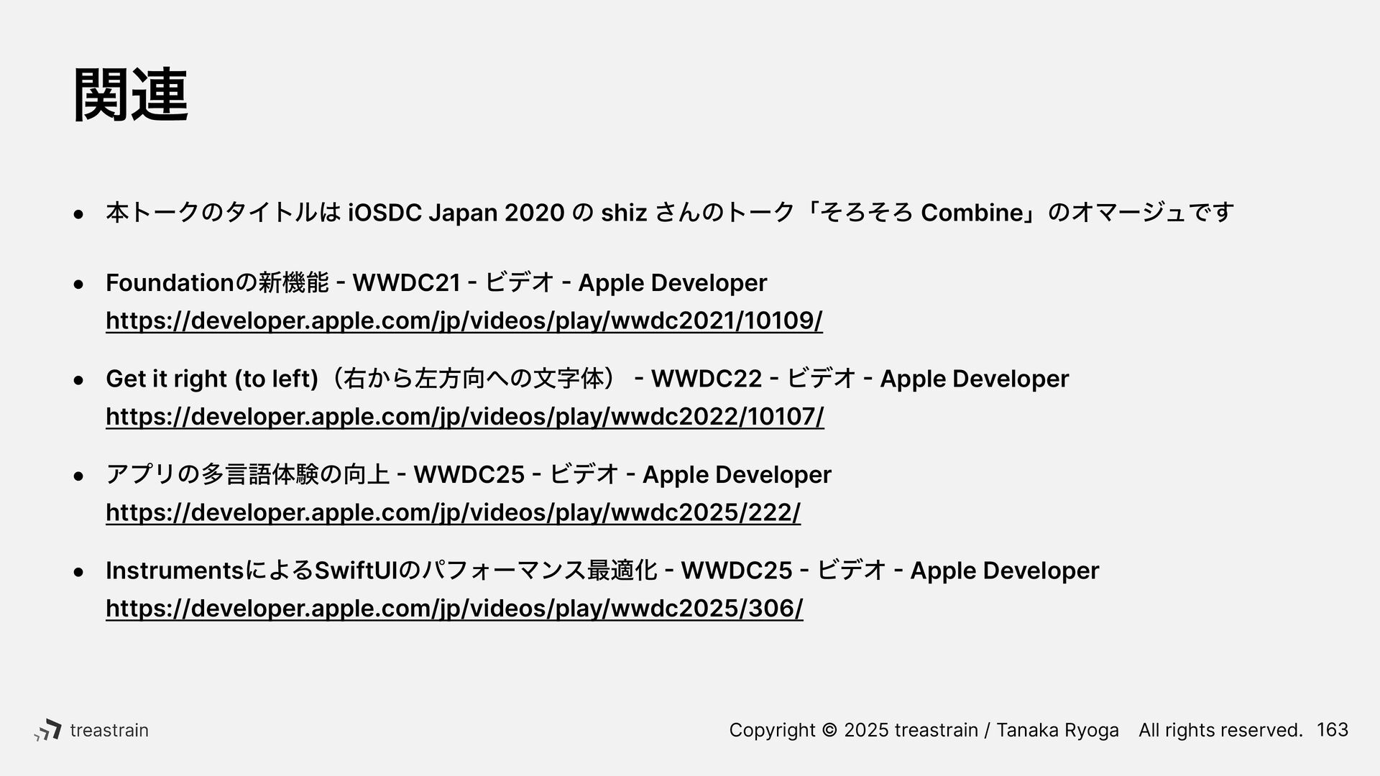Click the Get it right (to left) title line

587,379
